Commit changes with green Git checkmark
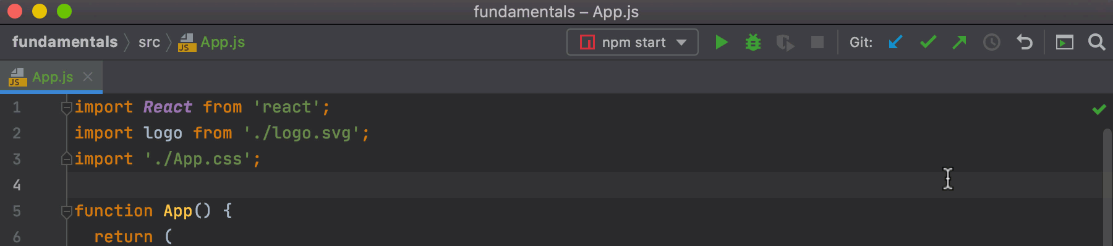This screenshot has width=1113, height=246. click(x=927, y=42)
